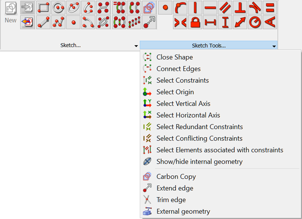302x219 pixels.
Task: Click the View sketch blue-arrow icon
Action: 27,22
